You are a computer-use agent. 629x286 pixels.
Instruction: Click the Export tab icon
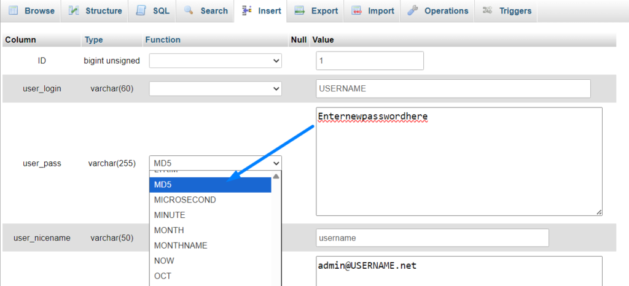coord(300,10)
